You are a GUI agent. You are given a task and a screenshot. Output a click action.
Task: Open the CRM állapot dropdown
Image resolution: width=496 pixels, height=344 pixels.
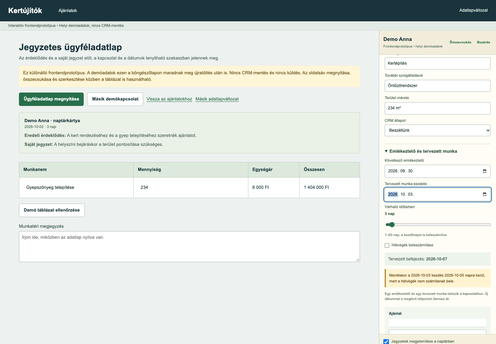tap(437, 130)
